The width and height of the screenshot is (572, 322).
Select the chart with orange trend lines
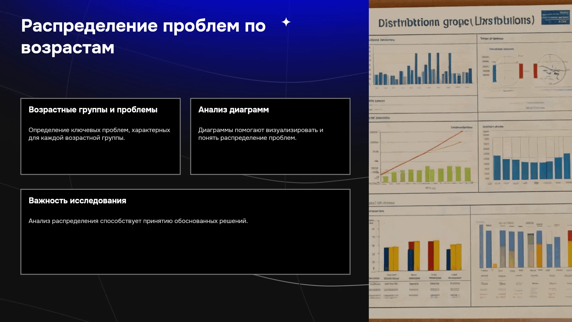423,157
